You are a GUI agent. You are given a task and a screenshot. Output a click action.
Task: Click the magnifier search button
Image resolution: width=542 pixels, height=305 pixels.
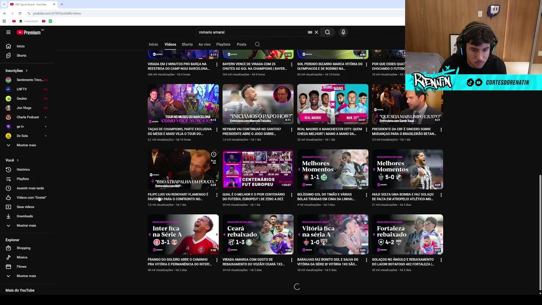pyautogui.click(x=327, y=32)
